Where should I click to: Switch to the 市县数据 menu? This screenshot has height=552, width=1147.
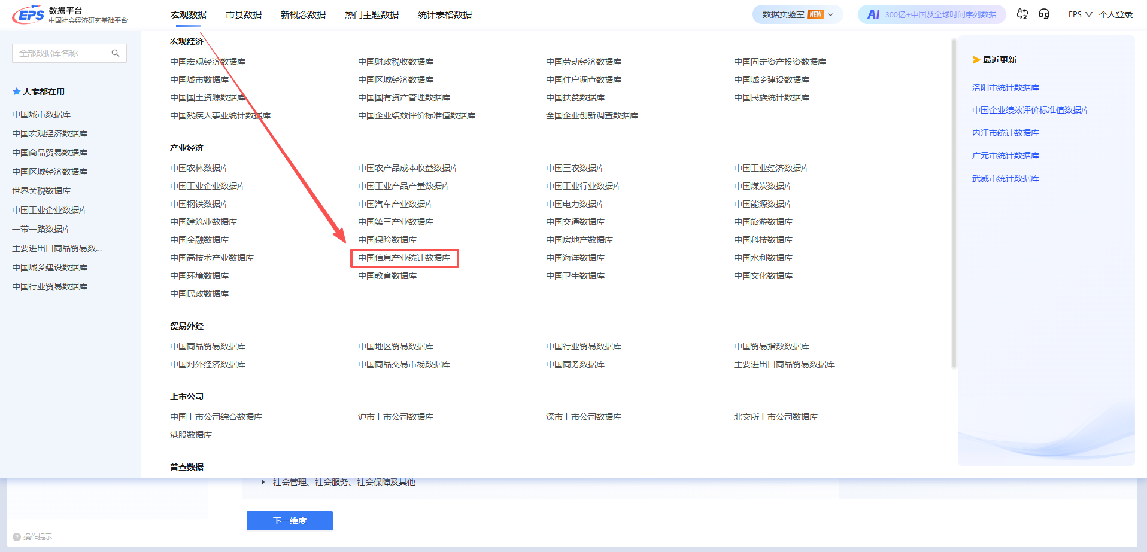pos(243,14)
